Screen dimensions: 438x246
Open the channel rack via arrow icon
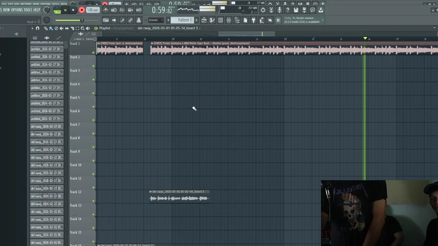114,20
